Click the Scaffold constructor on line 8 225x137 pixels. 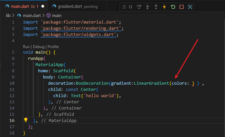(x=63, y=71)
